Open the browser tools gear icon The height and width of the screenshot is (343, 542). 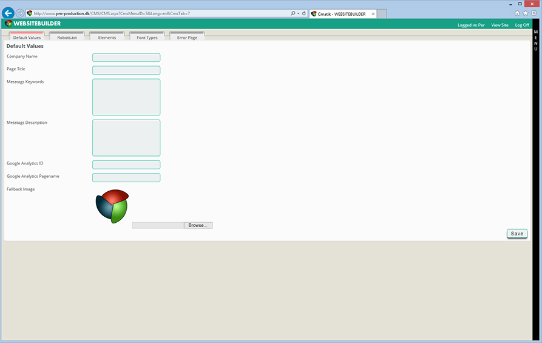click(534, 13)
